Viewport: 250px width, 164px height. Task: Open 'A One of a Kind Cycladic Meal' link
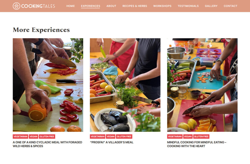click(x=47, y=144)
